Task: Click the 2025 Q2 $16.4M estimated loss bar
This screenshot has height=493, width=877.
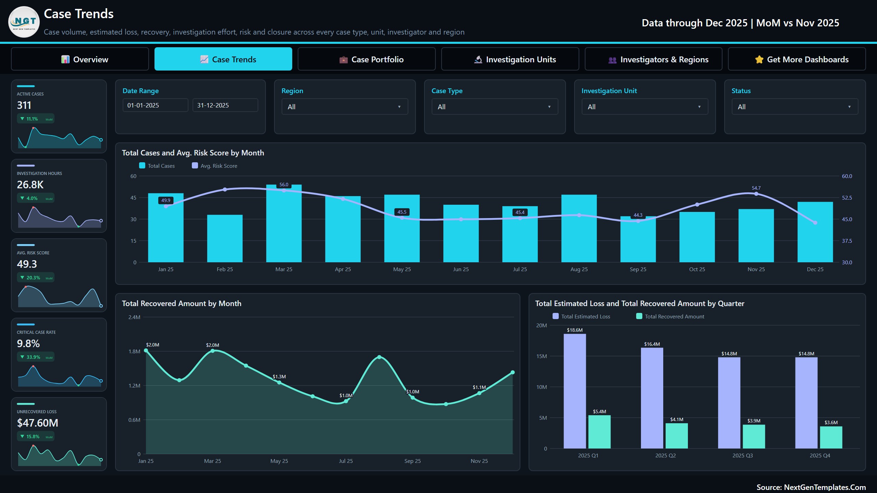Action: (x=652, y=398)
